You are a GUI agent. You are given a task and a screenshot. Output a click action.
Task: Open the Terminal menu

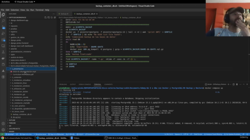[39, 10]
